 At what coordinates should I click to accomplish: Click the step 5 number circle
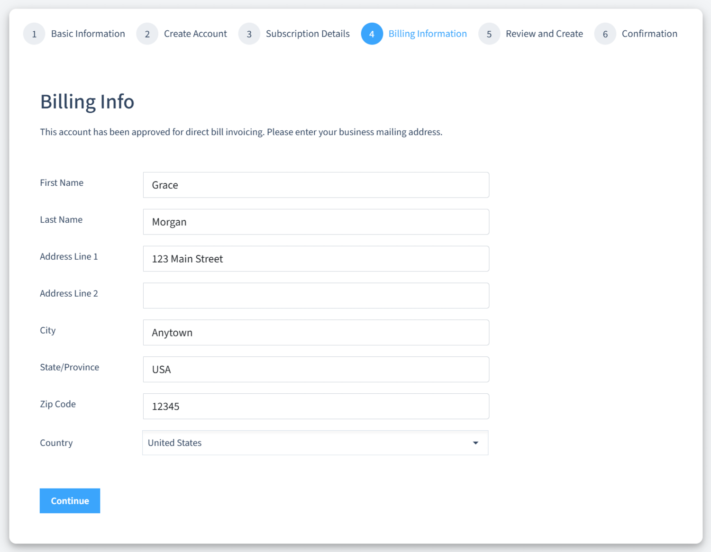(489, 34)
